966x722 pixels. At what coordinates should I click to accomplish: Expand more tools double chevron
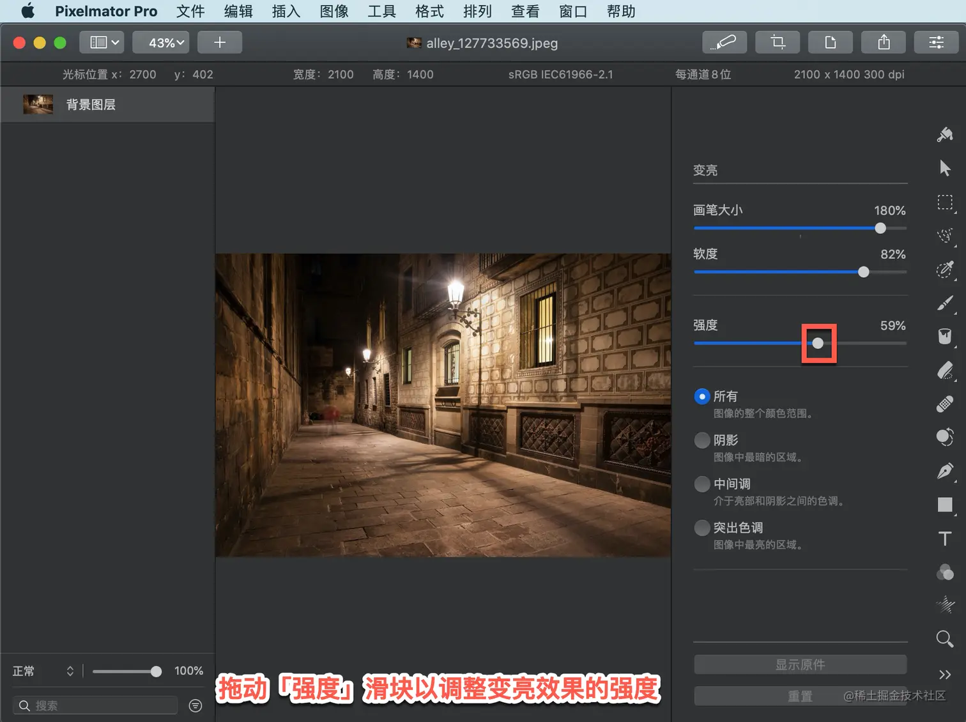pyautogui.click(x=945, y=675)
